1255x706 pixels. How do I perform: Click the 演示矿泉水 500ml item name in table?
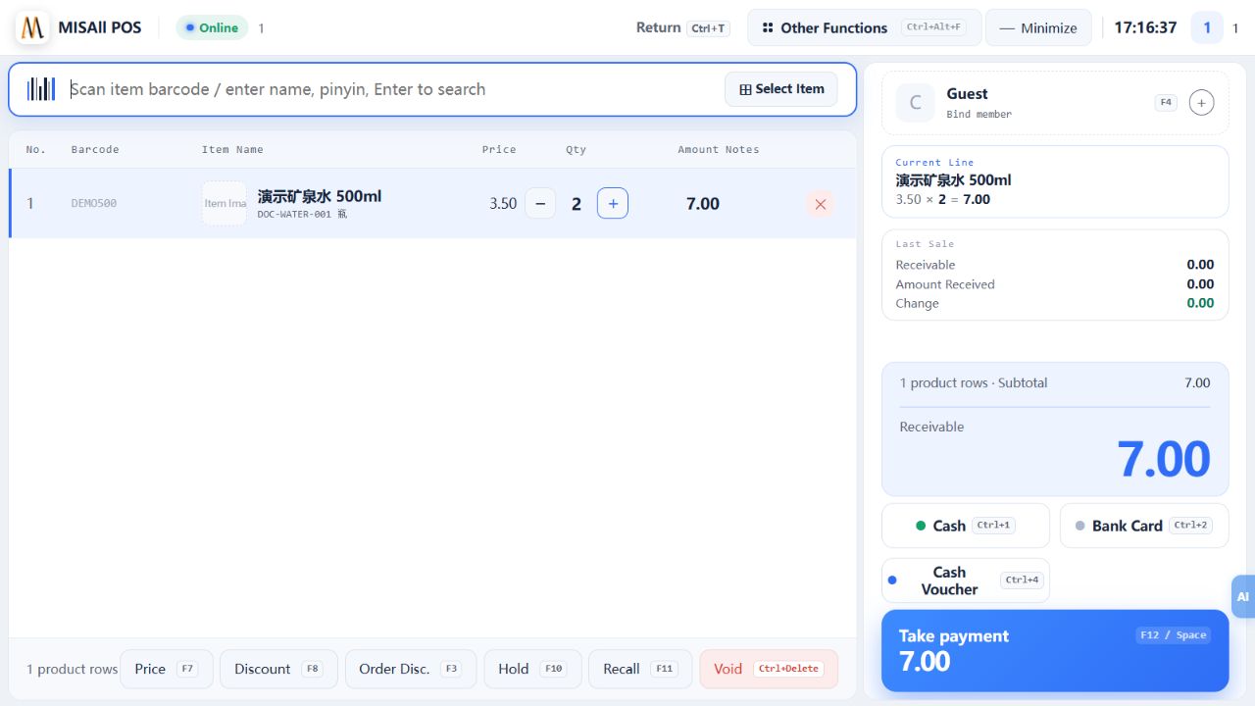pos(320,196)
